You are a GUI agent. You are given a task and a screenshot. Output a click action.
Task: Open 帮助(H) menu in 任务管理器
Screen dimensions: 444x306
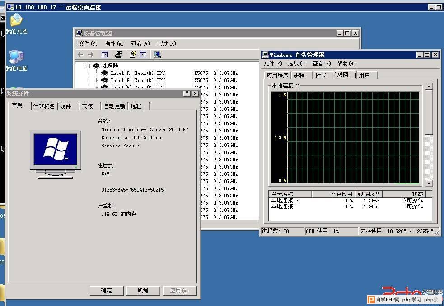346,64
